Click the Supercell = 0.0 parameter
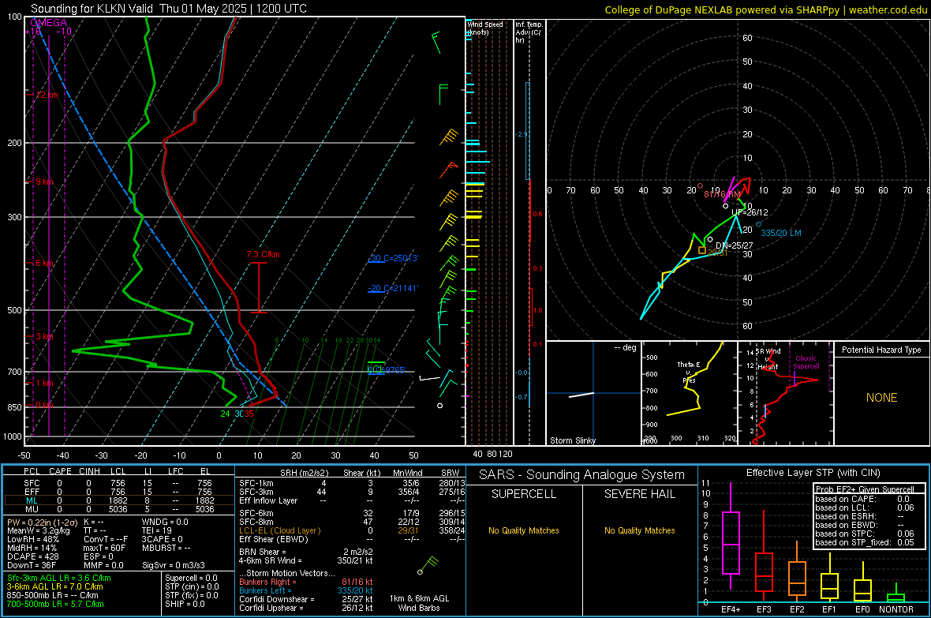Viewport: 931px width, 618px height. tap(191, 578)
